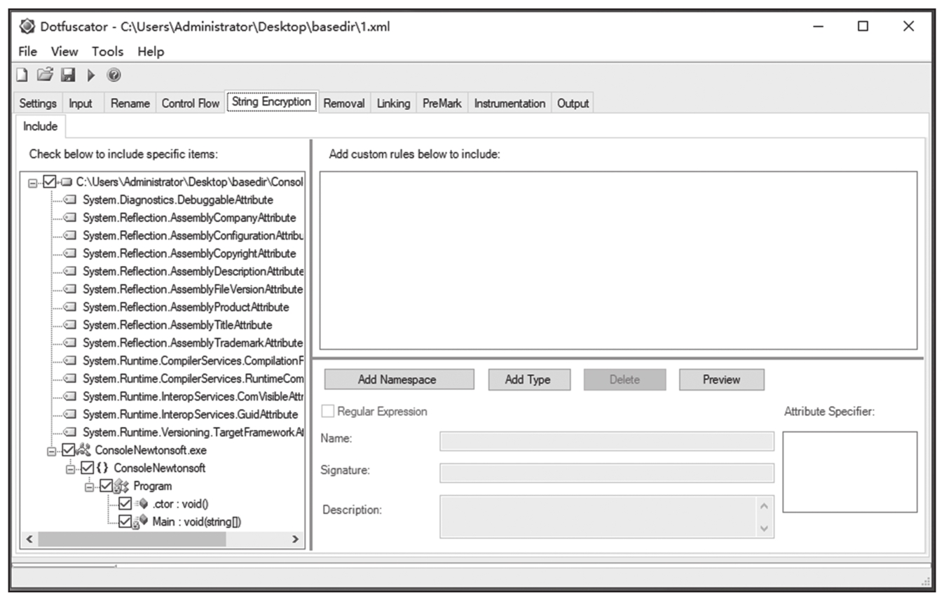Switch to the Input tab
The width and height of the screenshot is (944, 600).
click(81, 103)
